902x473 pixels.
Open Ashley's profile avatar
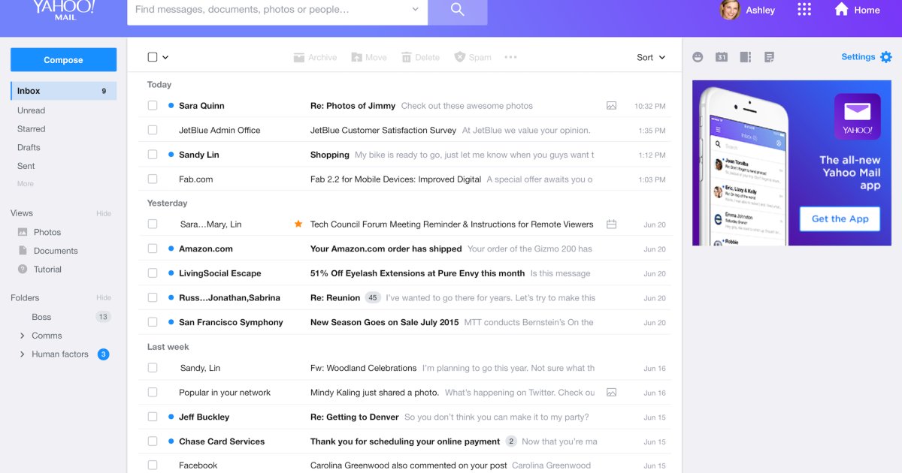729,10
